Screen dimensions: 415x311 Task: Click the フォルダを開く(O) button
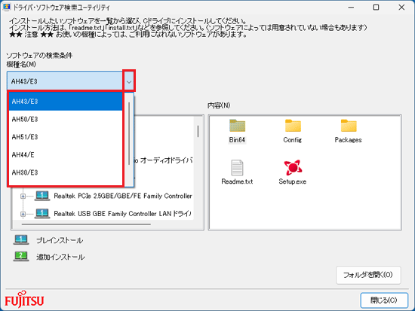point(368,275)
